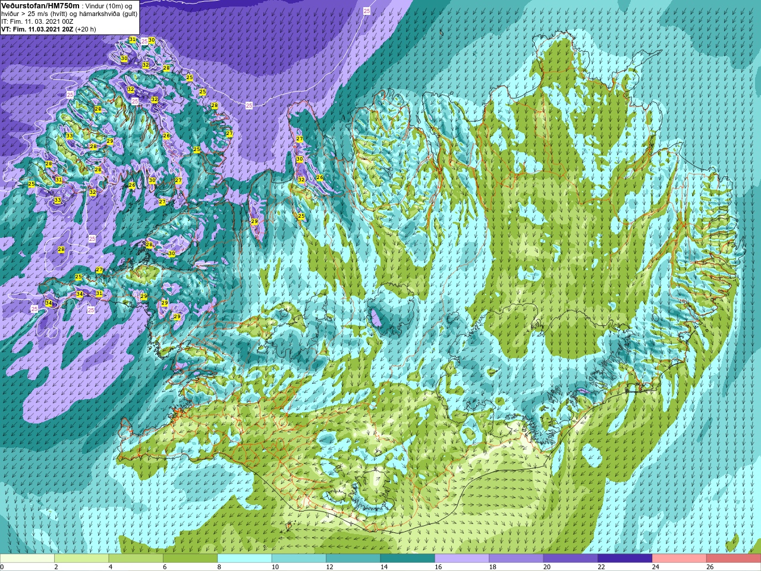
Task: Click the legend scale number "24"
Action: pyautogui.click(x=656, y=567)
